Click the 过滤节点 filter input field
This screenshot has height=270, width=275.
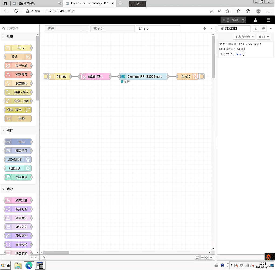click(19, 29)
